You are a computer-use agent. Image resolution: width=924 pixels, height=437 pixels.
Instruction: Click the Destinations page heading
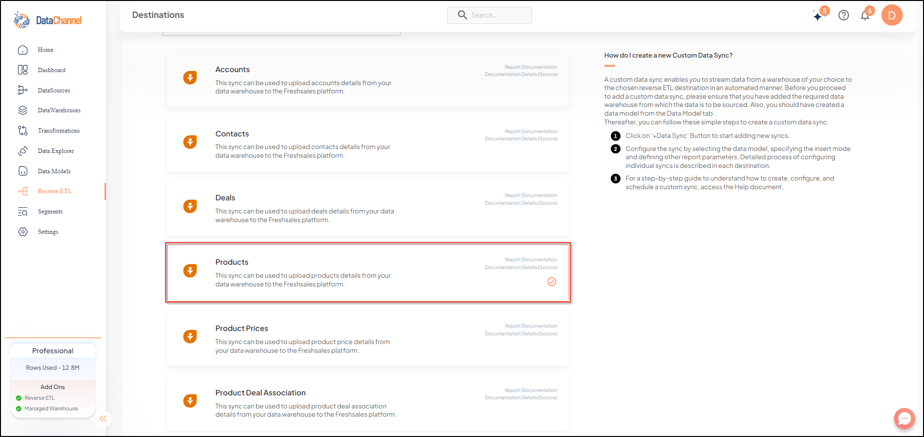click(158, 15)
